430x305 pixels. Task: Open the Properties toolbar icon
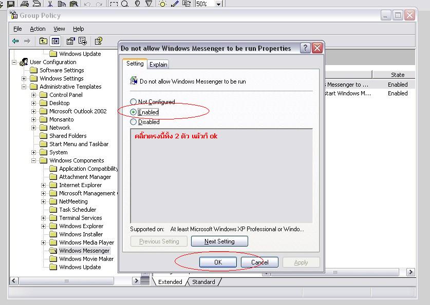click(70, 41)
